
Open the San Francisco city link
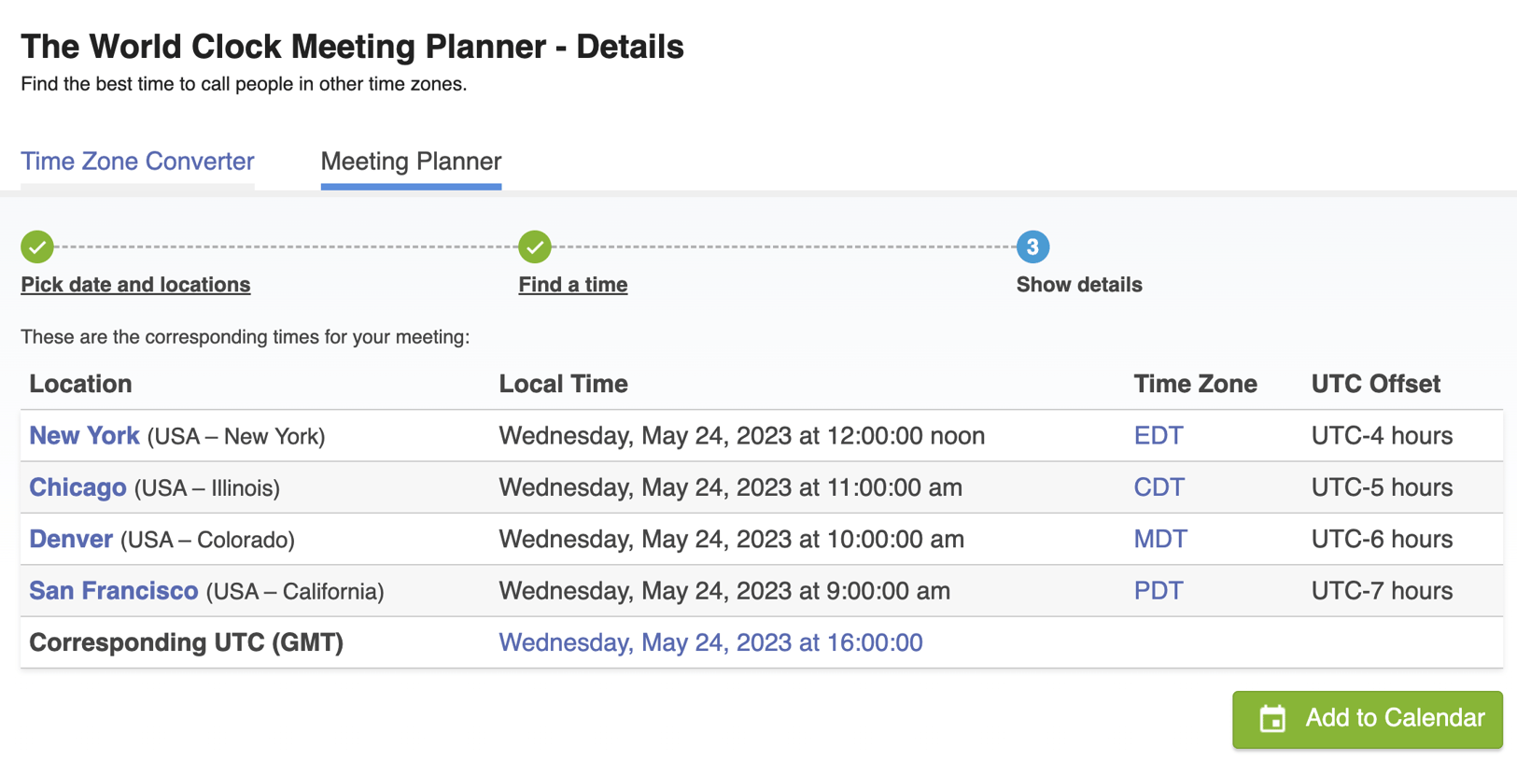coord(113,591)
